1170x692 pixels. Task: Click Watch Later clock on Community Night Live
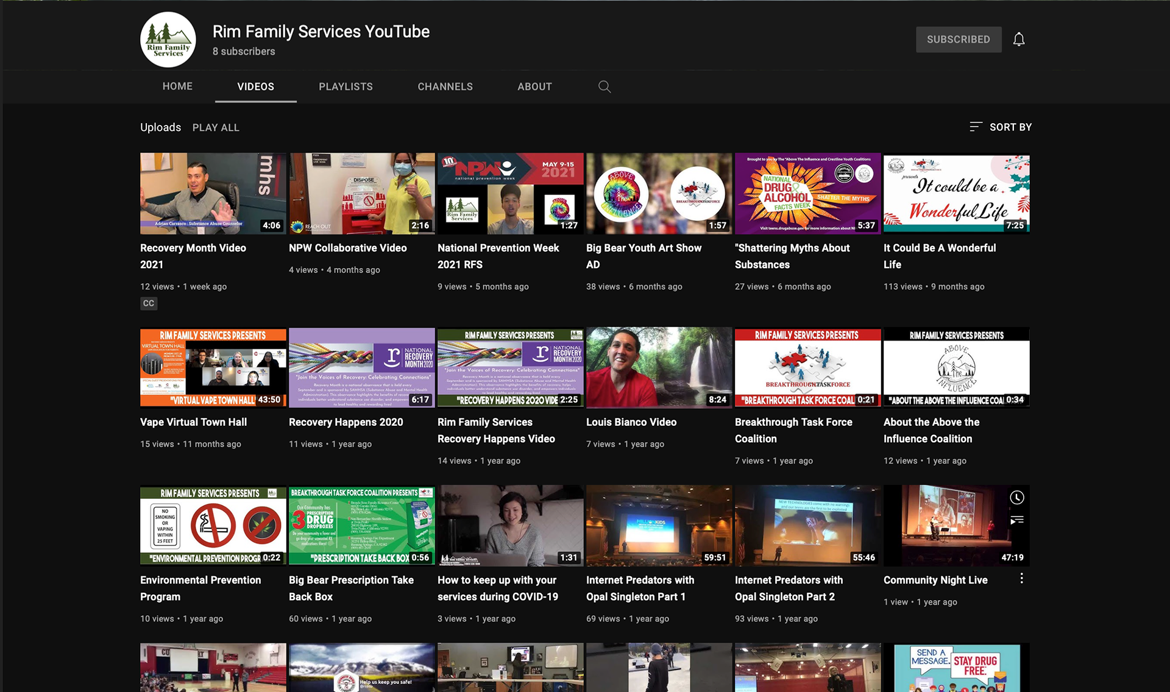click(x=1016, y=498)
